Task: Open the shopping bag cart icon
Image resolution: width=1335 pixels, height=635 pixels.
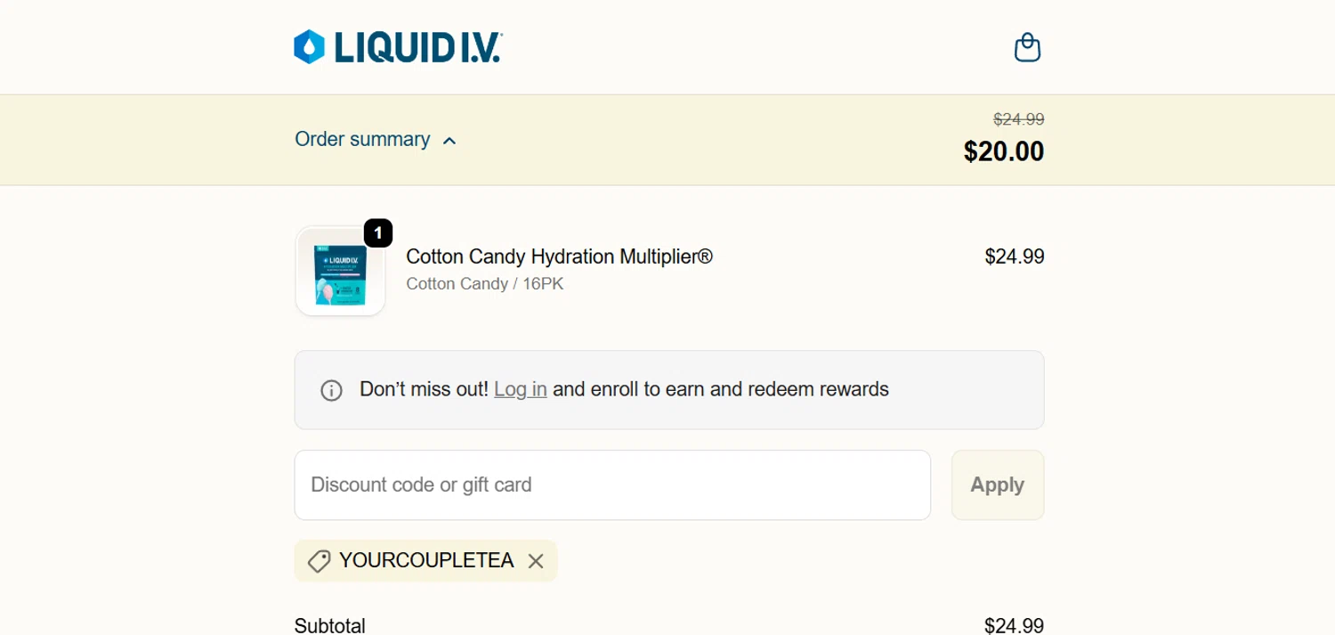Action: pyautogui.click(x=1027, y=47)
